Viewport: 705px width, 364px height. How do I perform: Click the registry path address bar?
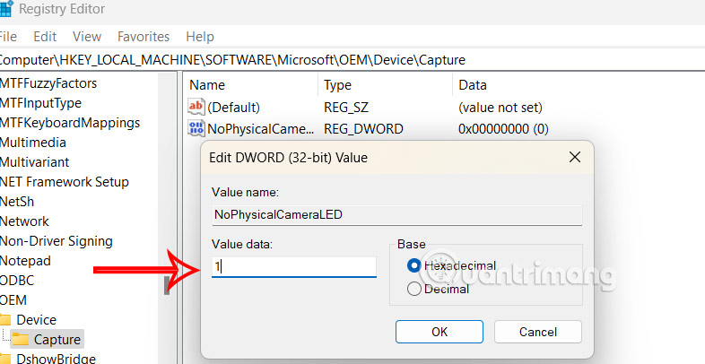pyautogui.click(x=352, y=60)
